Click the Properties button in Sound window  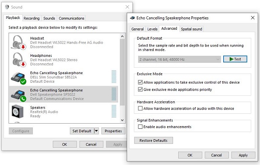pos(113,131)
